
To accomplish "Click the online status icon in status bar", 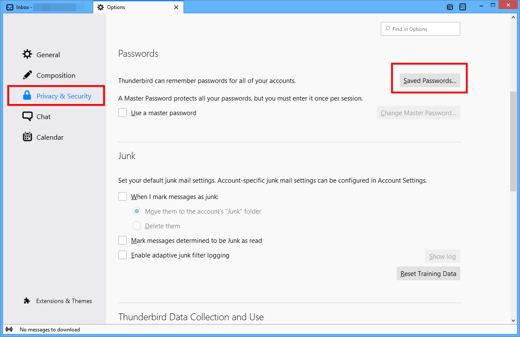I will [8, 329].
